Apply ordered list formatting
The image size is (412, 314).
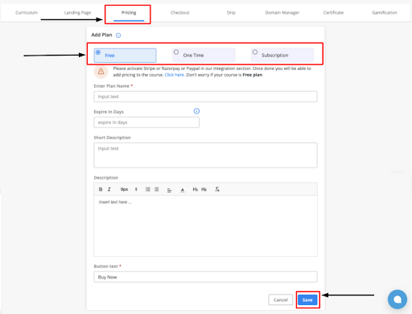point(148,189)
